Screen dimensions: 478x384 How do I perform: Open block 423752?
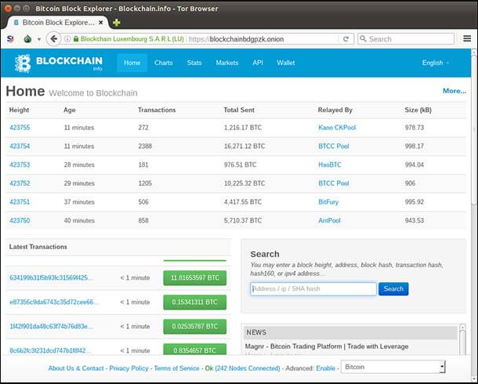tap(20, 183)
